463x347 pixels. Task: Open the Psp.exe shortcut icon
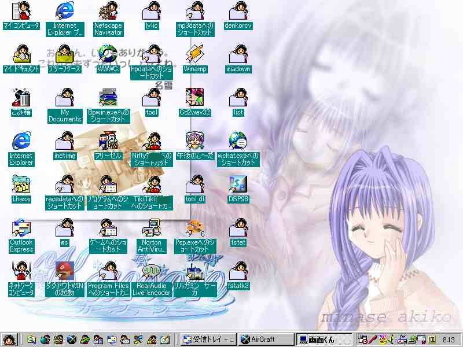195,228
